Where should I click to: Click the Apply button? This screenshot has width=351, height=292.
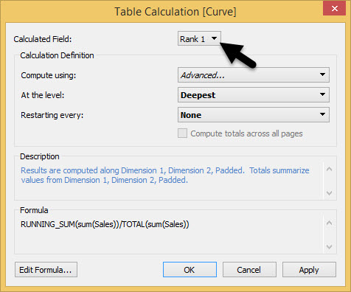pos(309,270)
